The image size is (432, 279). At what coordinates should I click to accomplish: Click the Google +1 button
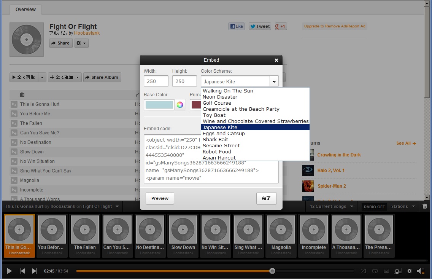281,26
